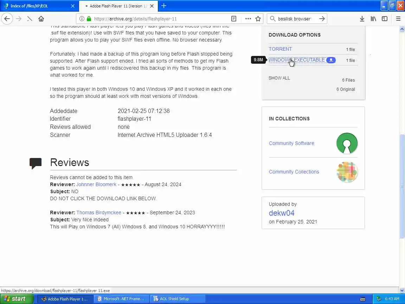
Task: Switch to Adobe Flash Player taskbar window
Action: point(65,299)
